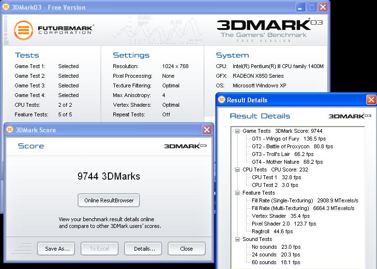The width and height of the screenshot is (377, 269).
Task: Select Ragtroll 44.6 fps row
Action: coord(272,231)
